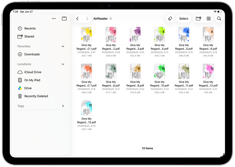This screenshot has width=235, height=167.
Task: Open PDF thumbnail numbered 6
Action: 208,35
